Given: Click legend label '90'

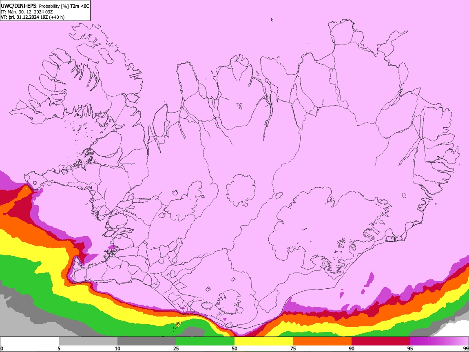Looking at the screenshot, I should (x=352, y=348).
